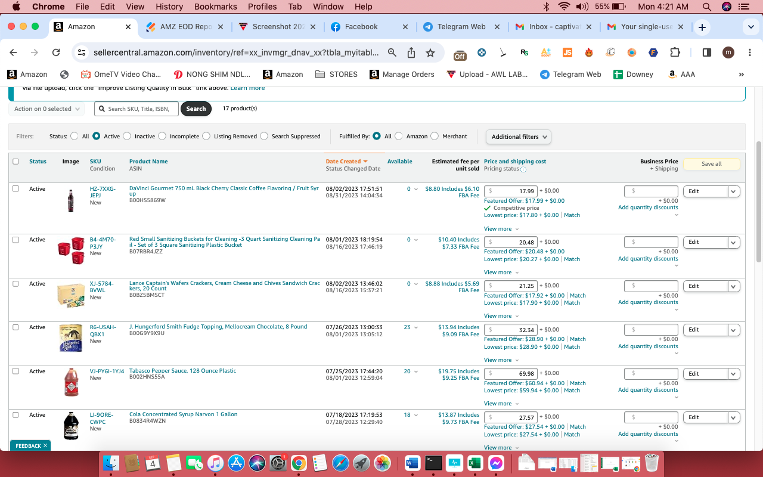The image size is (763, 477).
Task: Click 'Add quantity discounts' for Lance Crackers row
Action: [x=648, y=302]
